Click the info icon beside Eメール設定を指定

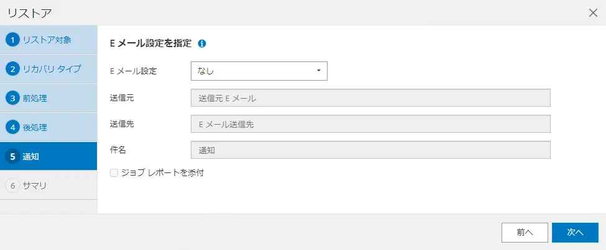tap(202, 43)
